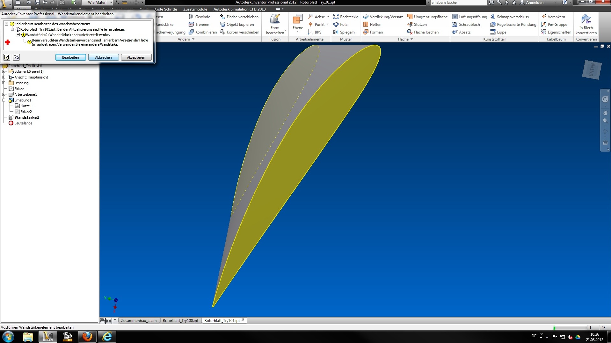
Task: Click Fläche verschieben in the ribbon
Action: point(239,17)
